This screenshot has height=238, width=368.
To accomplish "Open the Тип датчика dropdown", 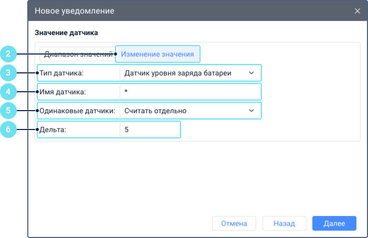I will (189, 72).
